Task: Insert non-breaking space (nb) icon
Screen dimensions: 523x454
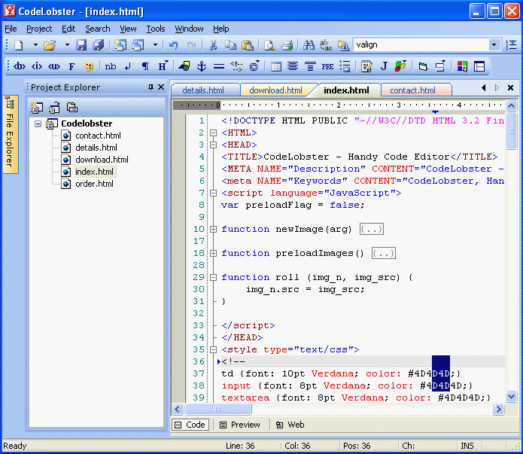Action: pos(111,66)
